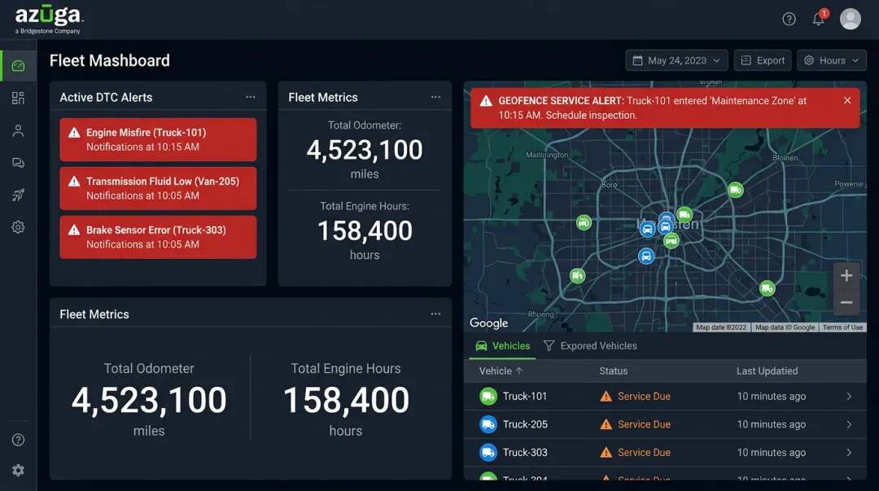
Task: Open the May 24, 2023 date dropdown
Action: (676, 60)
